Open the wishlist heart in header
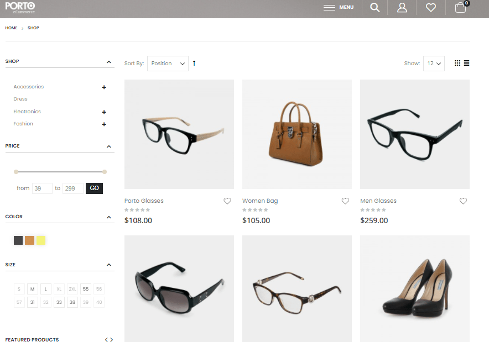This screenshot has height=342, width=489. (431, 8)
